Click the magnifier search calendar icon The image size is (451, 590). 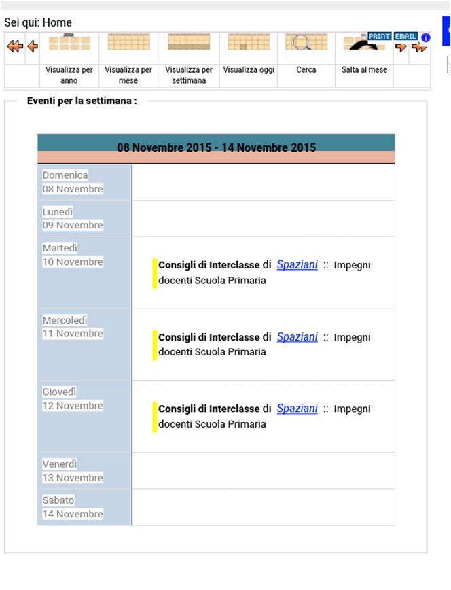point(306,42)
